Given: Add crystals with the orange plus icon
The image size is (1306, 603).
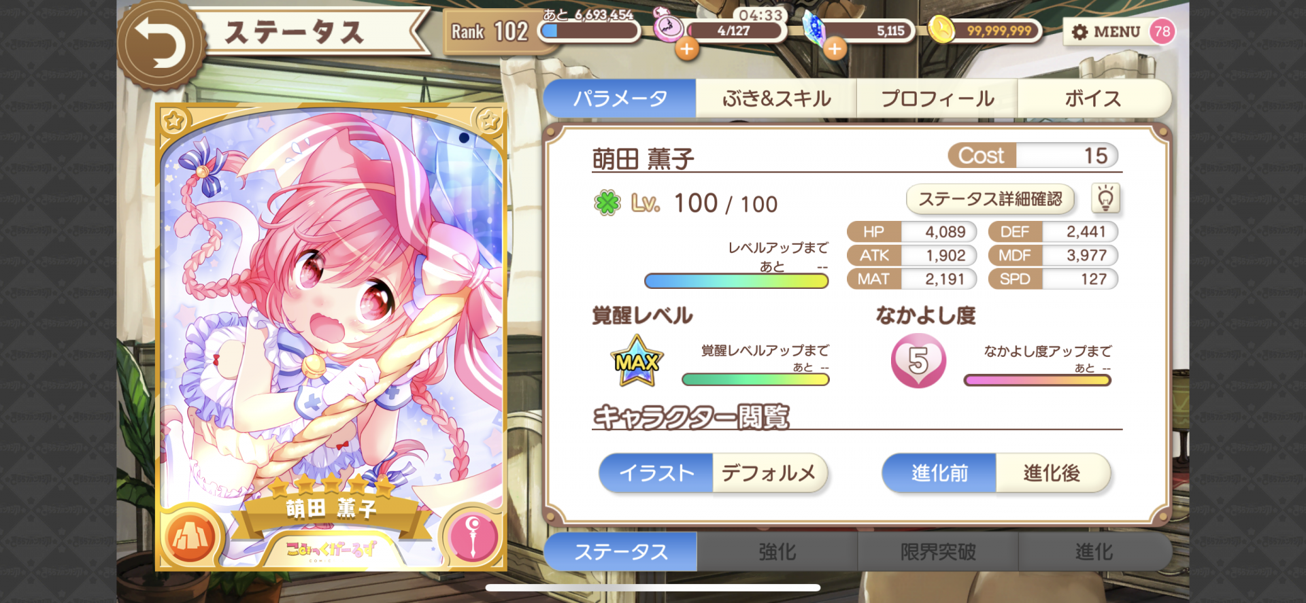Looking at the screenshot, I should [835, 49].
